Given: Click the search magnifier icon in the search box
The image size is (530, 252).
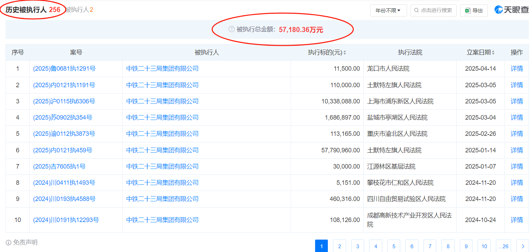Looking at the screenshot, I should pyautogui.click(x=417, y=10).
